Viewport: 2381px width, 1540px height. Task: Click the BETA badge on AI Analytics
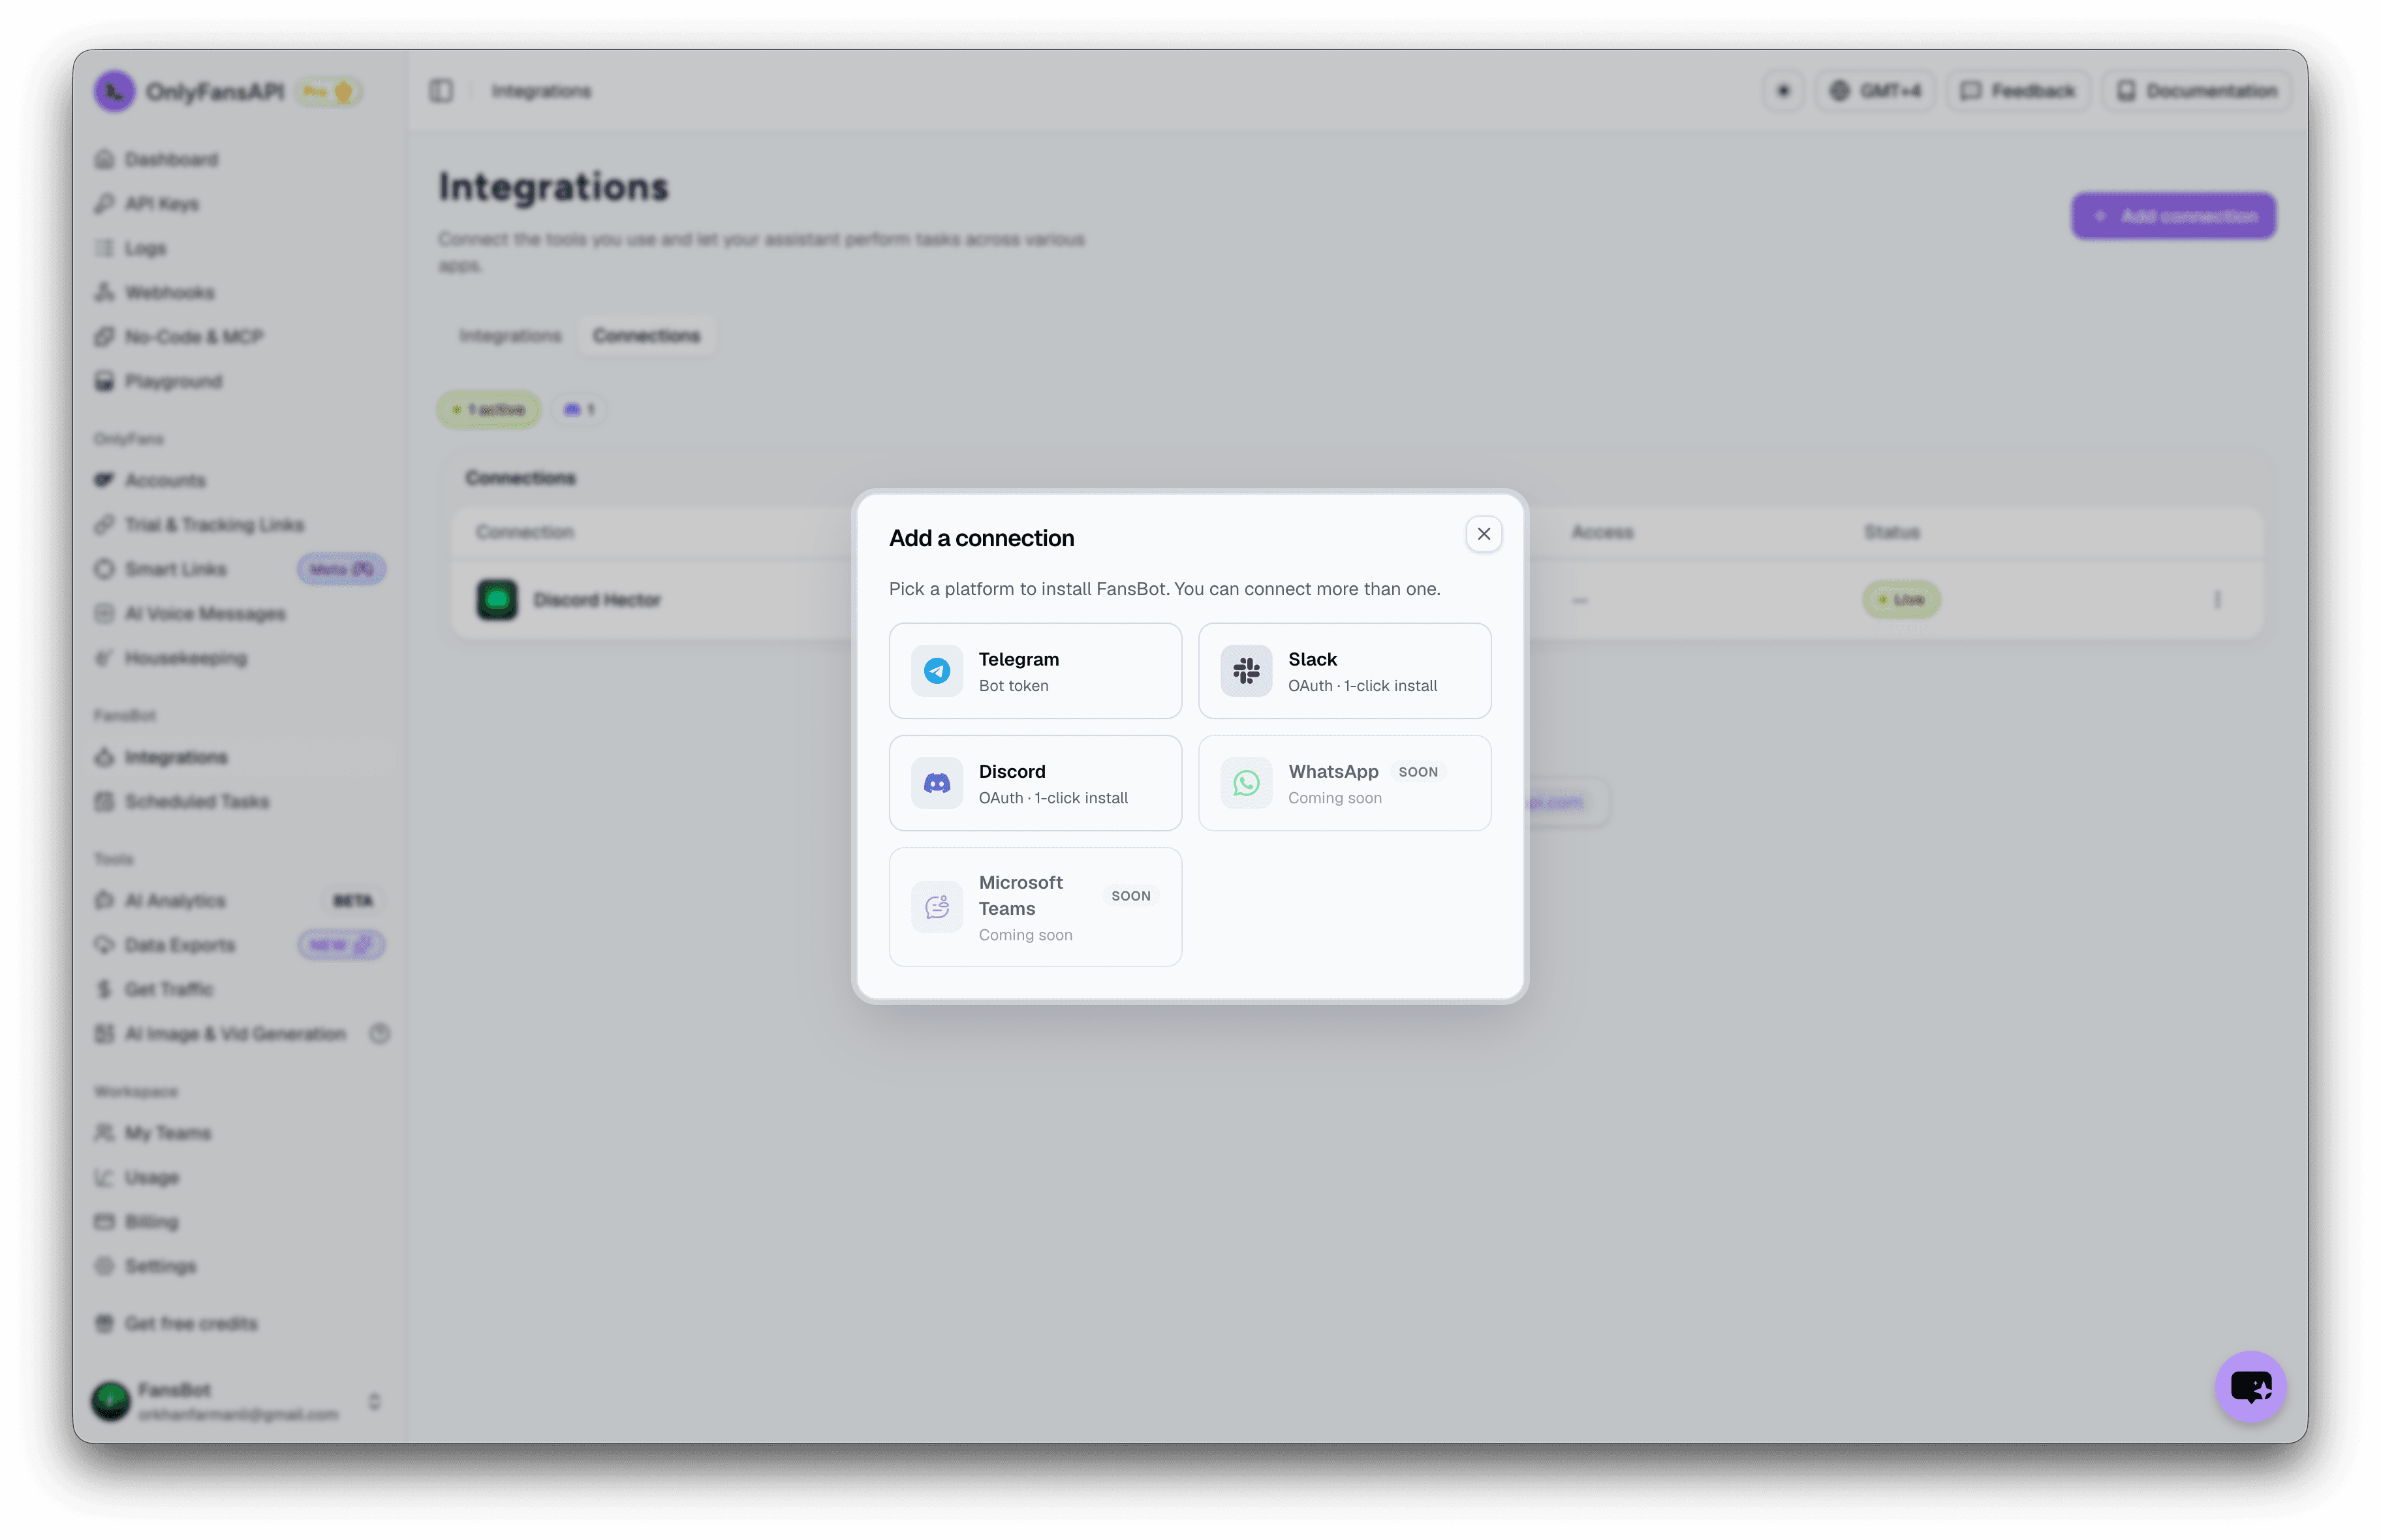pos(353,901)
